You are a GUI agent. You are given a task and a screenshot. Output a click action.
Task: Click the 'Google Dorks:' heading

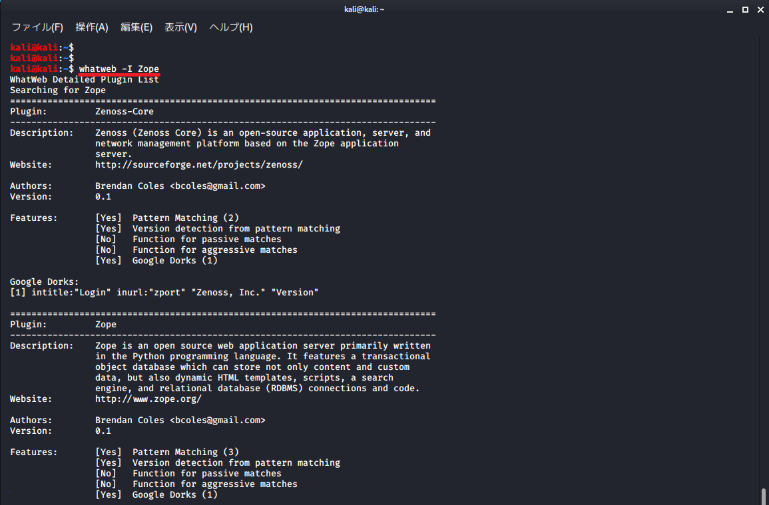[x=44, y=282]
